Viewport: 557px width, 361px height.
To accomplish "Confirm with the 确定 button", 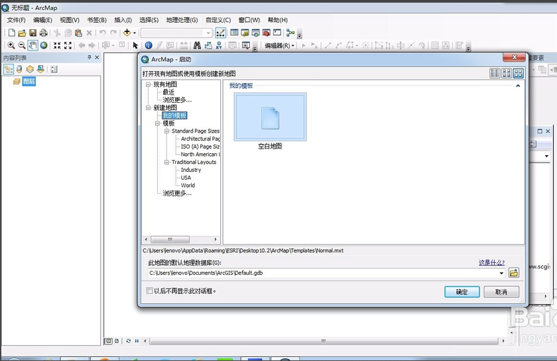I will (x=462, y=291).
